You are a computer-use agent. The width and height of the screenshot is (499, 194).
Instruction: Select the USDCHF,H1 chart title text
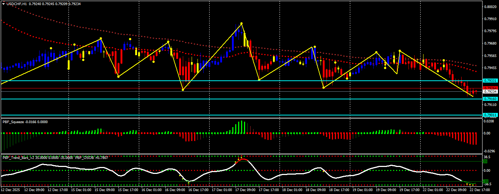[x=16, y=4]
